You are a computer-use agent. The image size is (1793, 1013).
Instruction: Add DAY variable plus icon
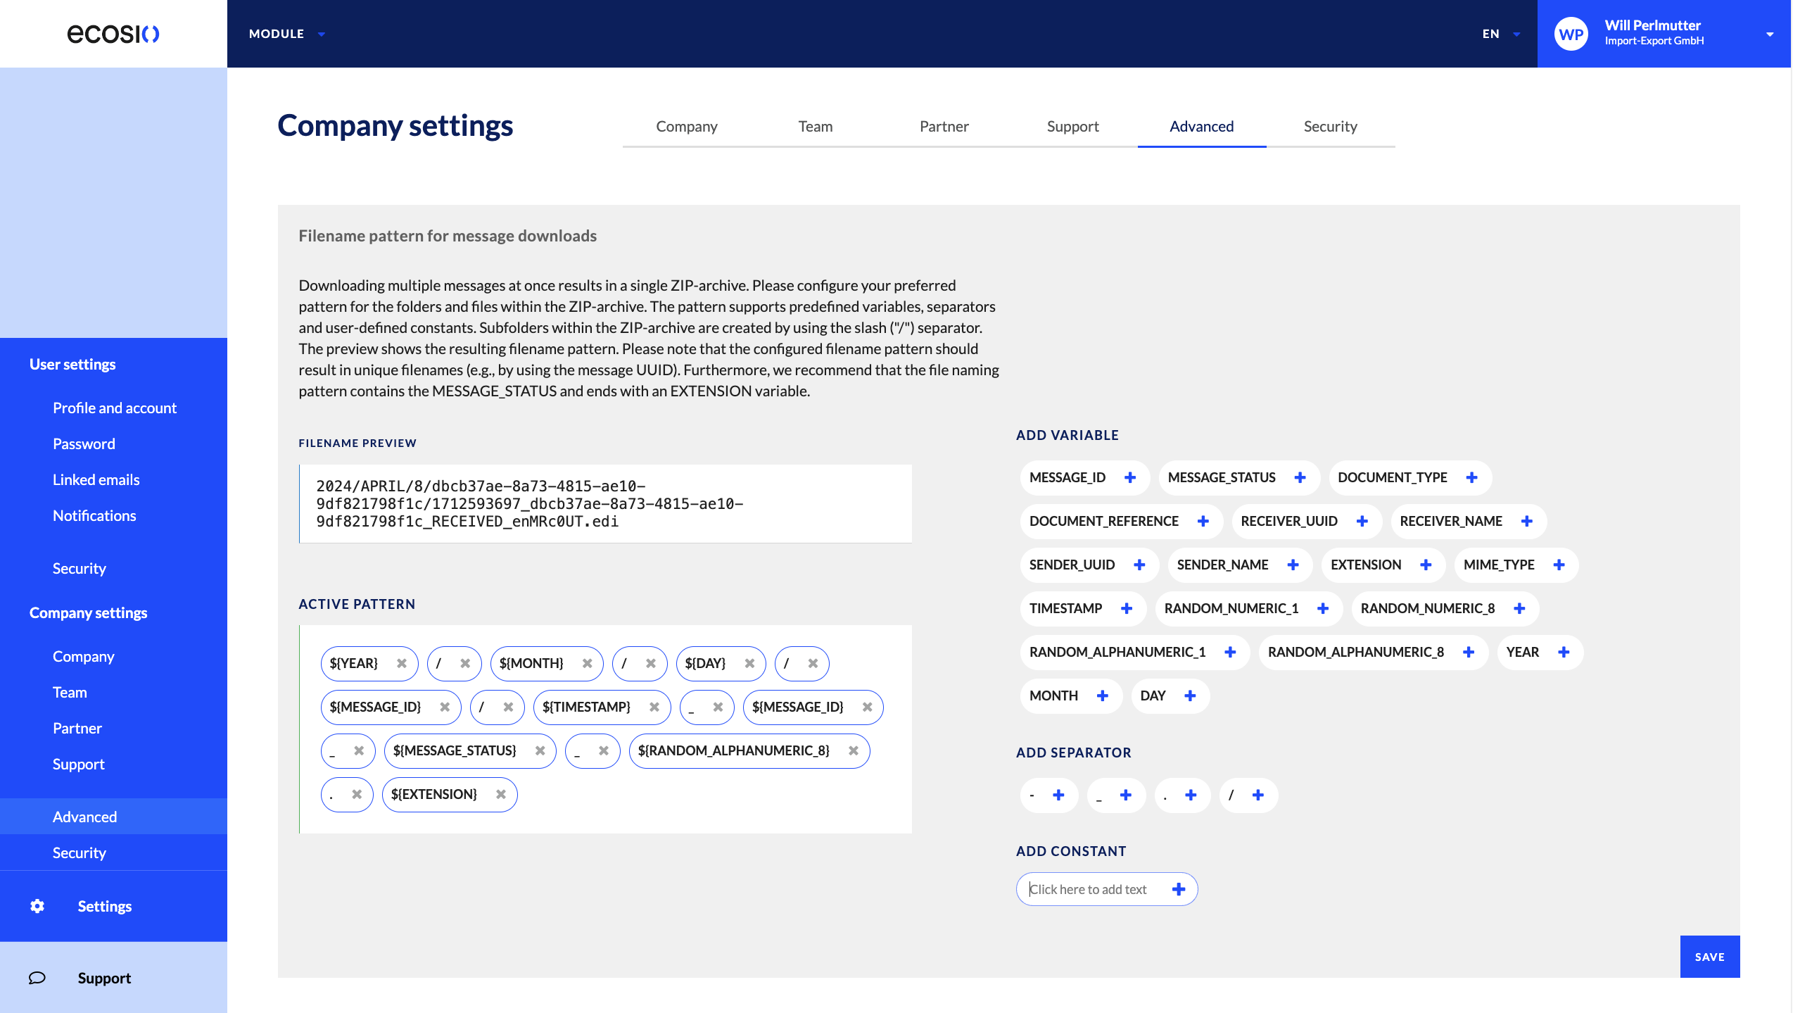1190,696
